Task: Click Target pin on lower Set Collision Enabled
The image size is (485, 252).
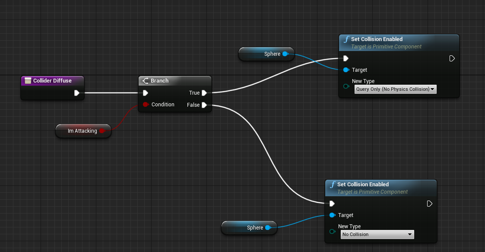Action: [x=332, y=215]
